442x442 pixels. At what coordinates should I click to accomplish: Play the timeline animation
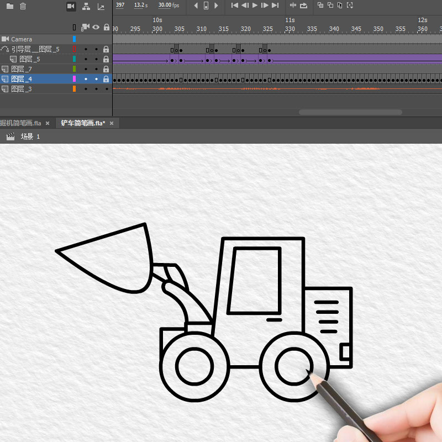[x=255, y=6]
